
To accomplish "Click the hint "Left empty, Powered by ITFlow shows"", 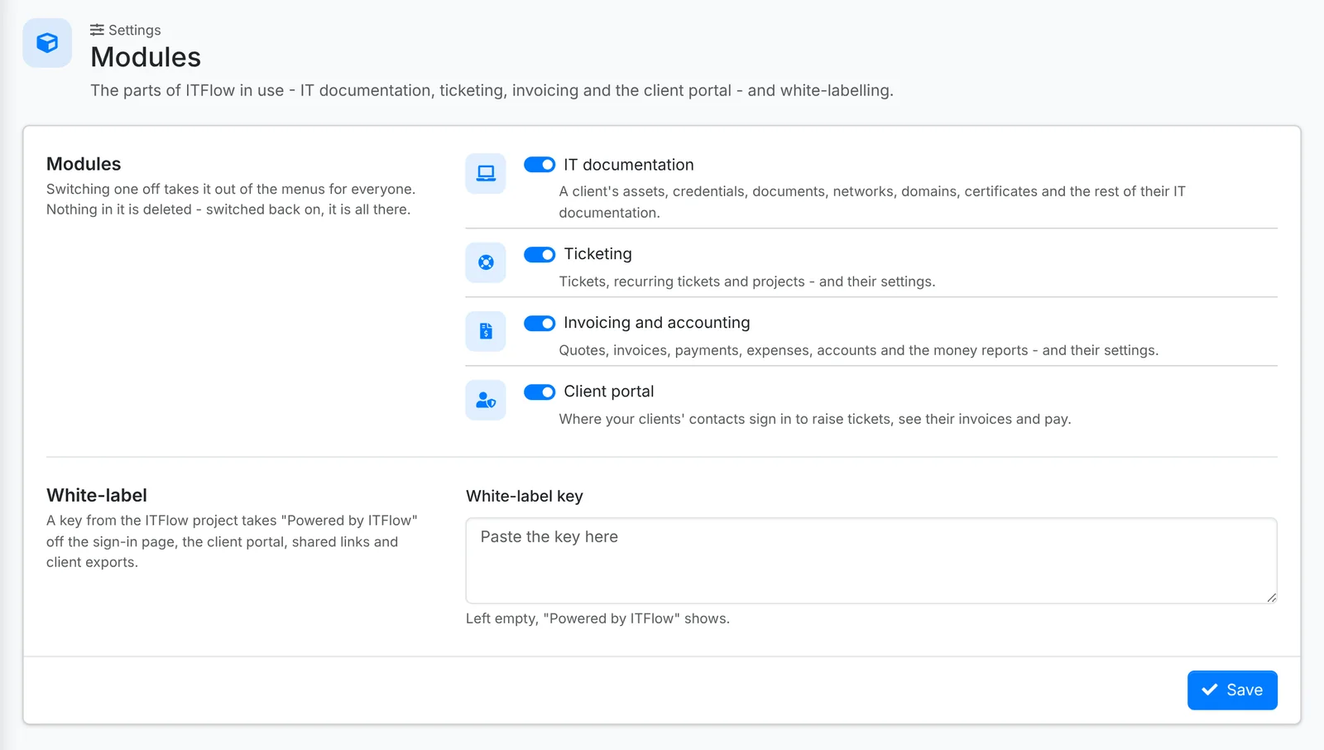I will pyautogui.click(x=597, y=618).
